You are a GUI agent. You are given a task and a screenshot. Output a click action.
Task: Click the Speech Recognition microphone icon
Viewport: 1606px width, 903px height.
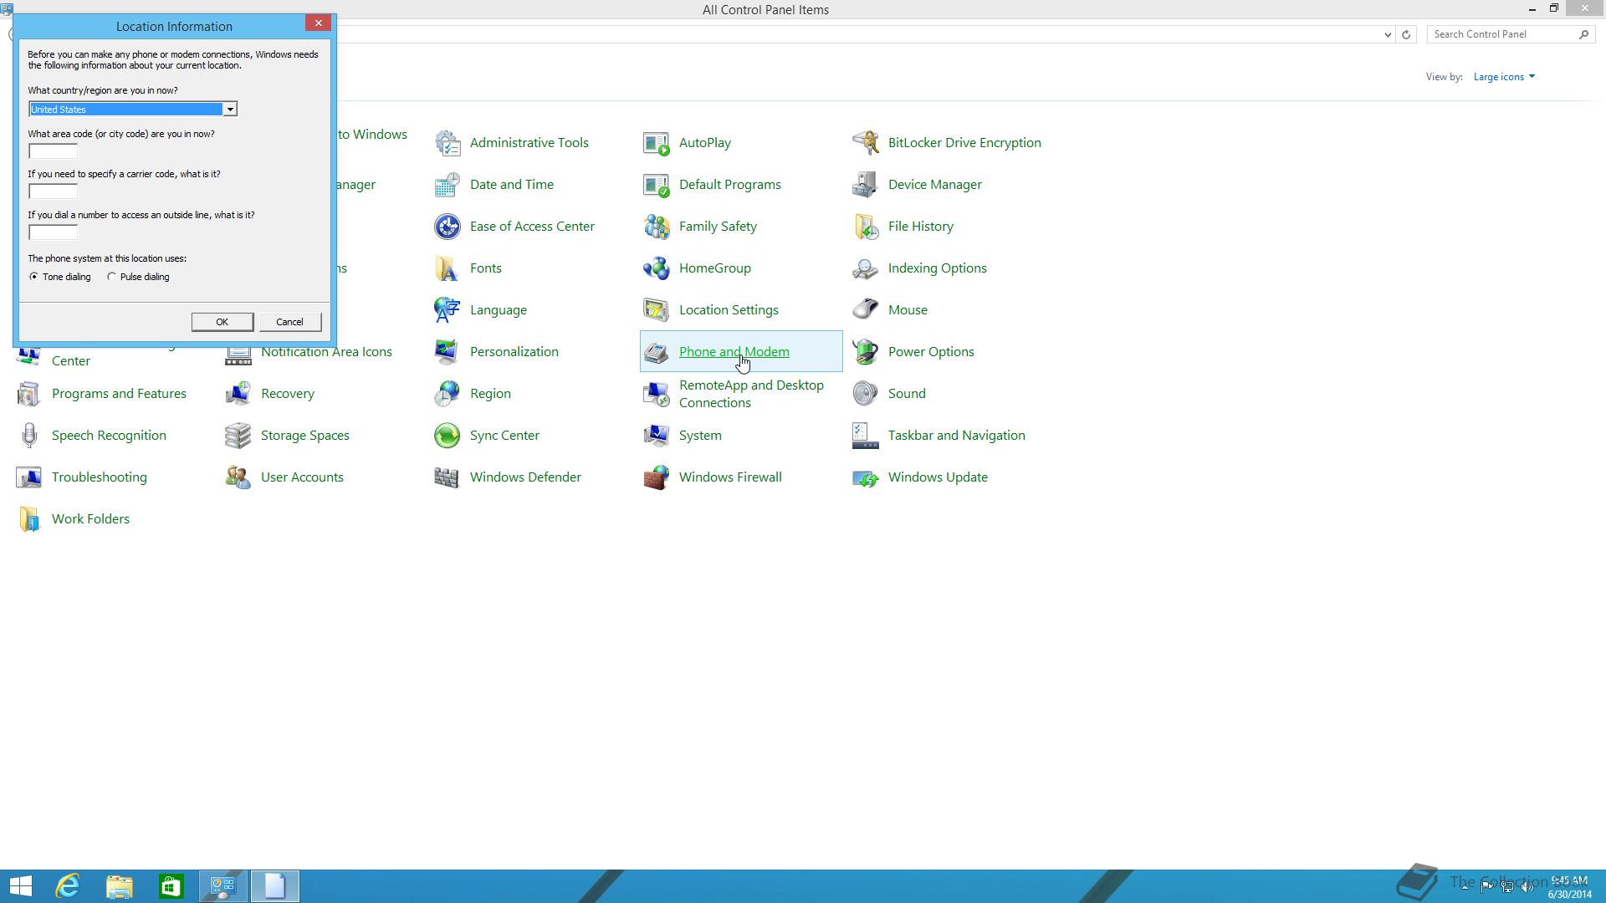29,436
